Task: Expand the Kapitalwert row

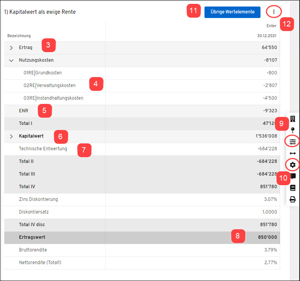Action: (11, 136)
